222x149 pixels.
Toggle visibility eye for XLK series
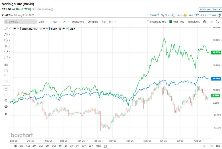pyautogui.click(x=63, y=29)
